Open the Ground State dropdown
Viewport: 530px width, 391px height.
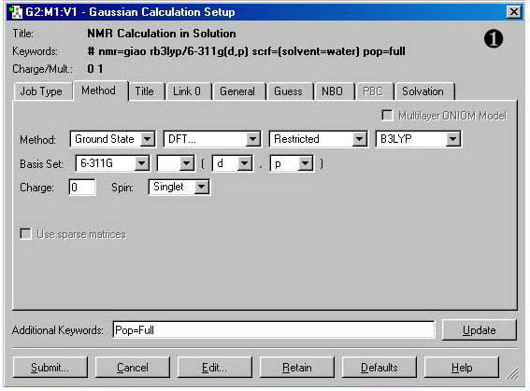pyautogui.click(x=112, y=139)
